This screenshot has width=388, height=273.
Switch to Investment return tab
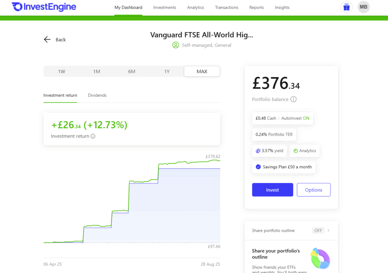60,95
